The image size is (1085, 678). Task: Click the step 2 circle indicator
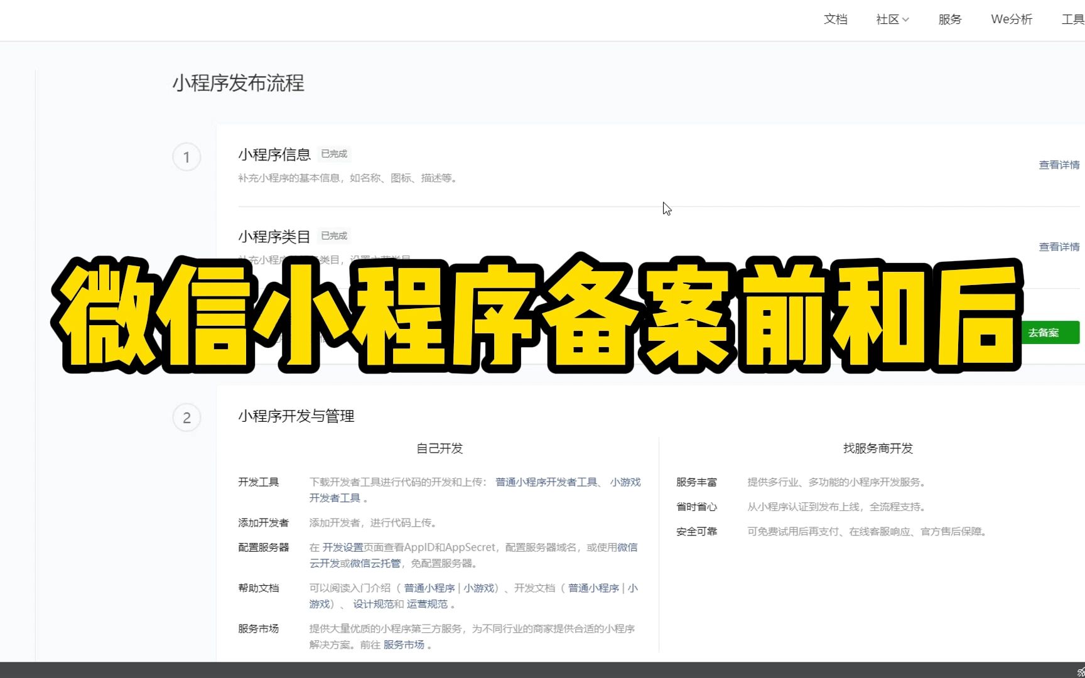click(186, 417)
